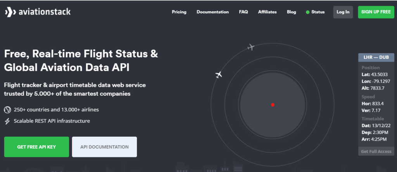The height and width of the screenshot is (172, 397).
Task: Select the Ver: 7.17 speed value
Action: [371, 110]
